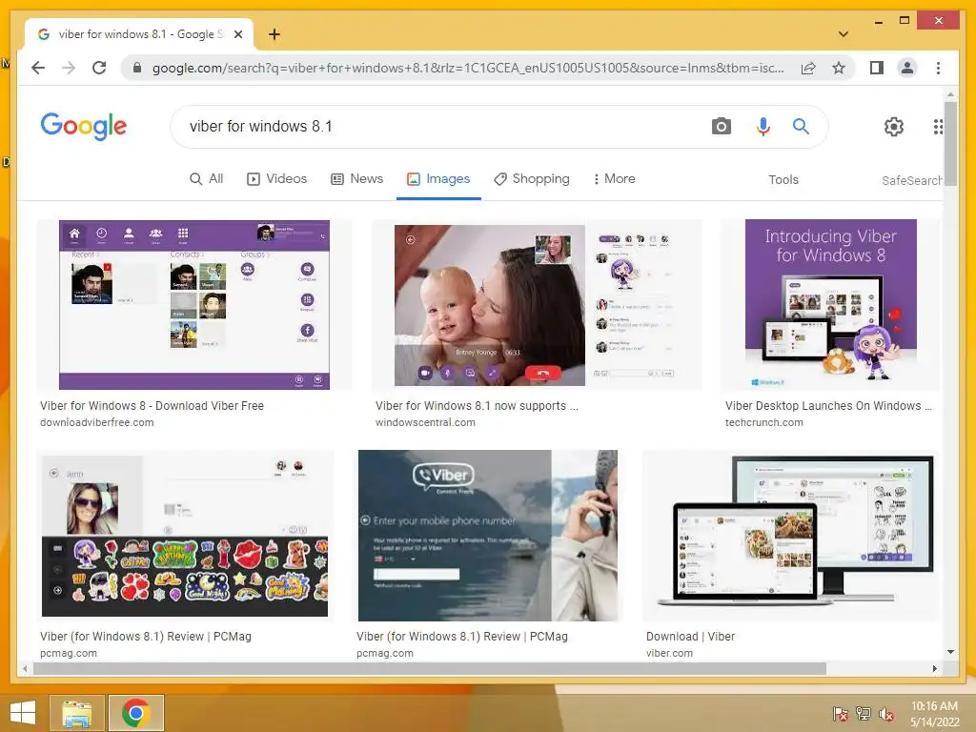Select the Images tab
The height and width of the screenshot is (732, 976).
click(438, 178)
